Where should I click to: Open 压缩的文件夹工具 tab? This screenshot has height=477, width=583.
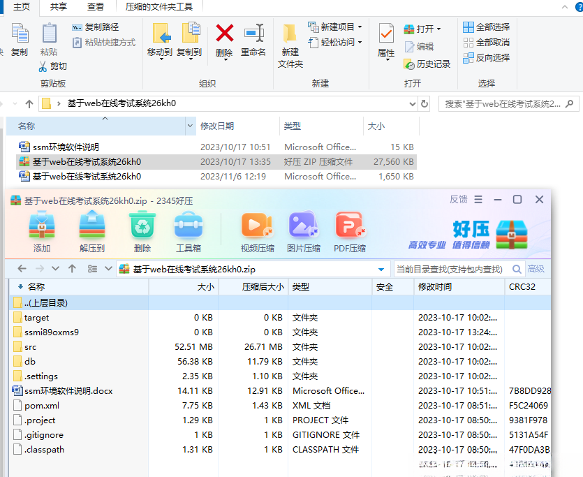coord(159,7)
